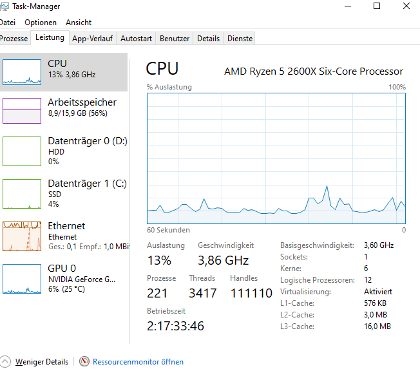The image size is (420, 369).
Task: Click the Task-Manager app icon in title bar
Action: tap(5, 6)
